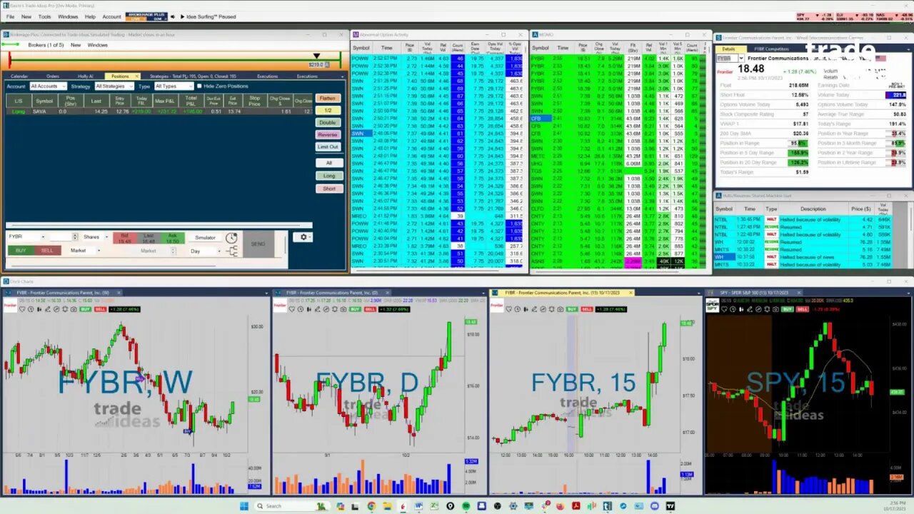Filter positions with the Short button
This screenshot has width=914, height=514.
pyautogui.click(x=329, y=188)
